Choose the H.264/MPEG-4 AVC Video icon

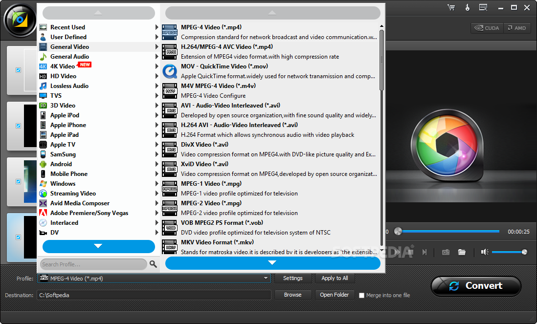click(170, 52)
